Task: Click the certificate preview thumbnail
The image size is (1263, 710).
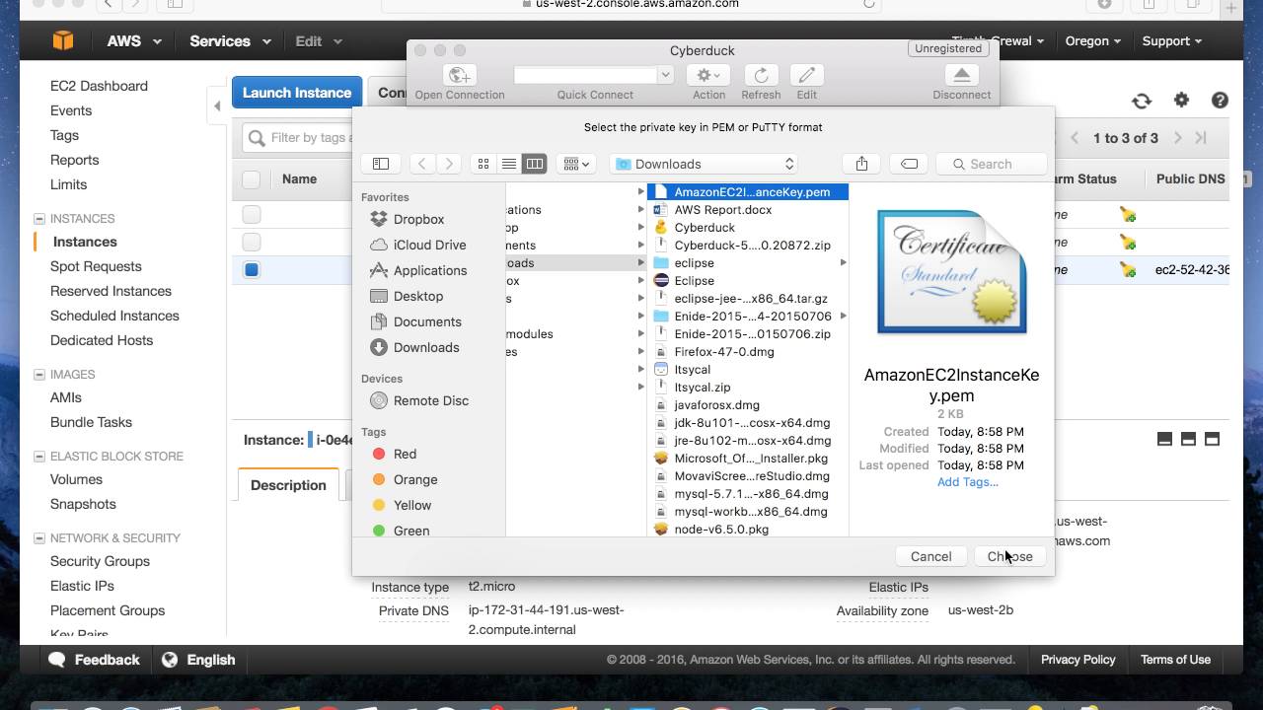Action: coord(951,272)
